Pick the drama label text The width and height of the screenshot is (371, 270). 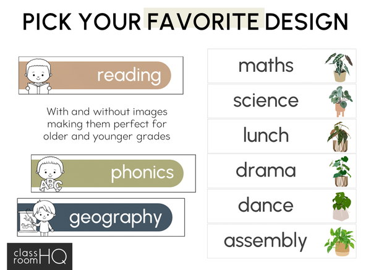[266, 170]
